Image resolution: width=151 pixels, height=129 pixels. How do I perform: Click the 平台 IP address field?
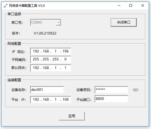coord(51,99)
